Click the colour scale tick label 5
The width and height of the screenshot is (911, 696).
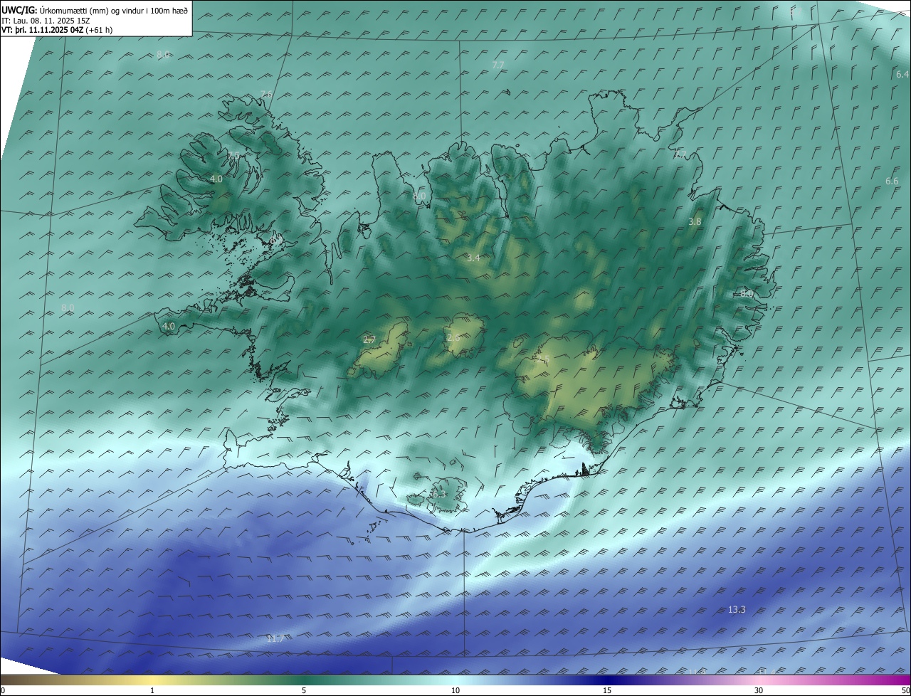tap(304, 690)
